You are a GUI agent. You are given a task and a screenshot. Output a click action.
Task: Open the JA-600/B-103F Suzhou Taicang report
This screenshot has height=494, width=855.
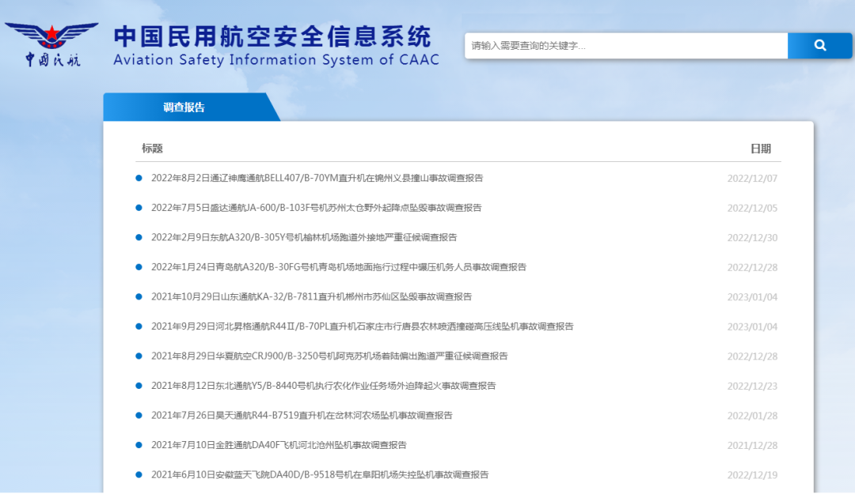(x=316, y=208)
